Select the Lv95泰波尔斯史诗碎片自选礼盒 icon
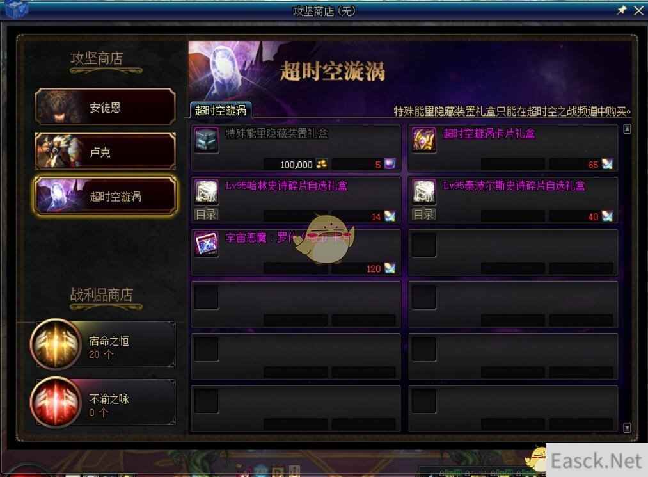The height and width of the screenshot is (477, 648). [423, 192]
